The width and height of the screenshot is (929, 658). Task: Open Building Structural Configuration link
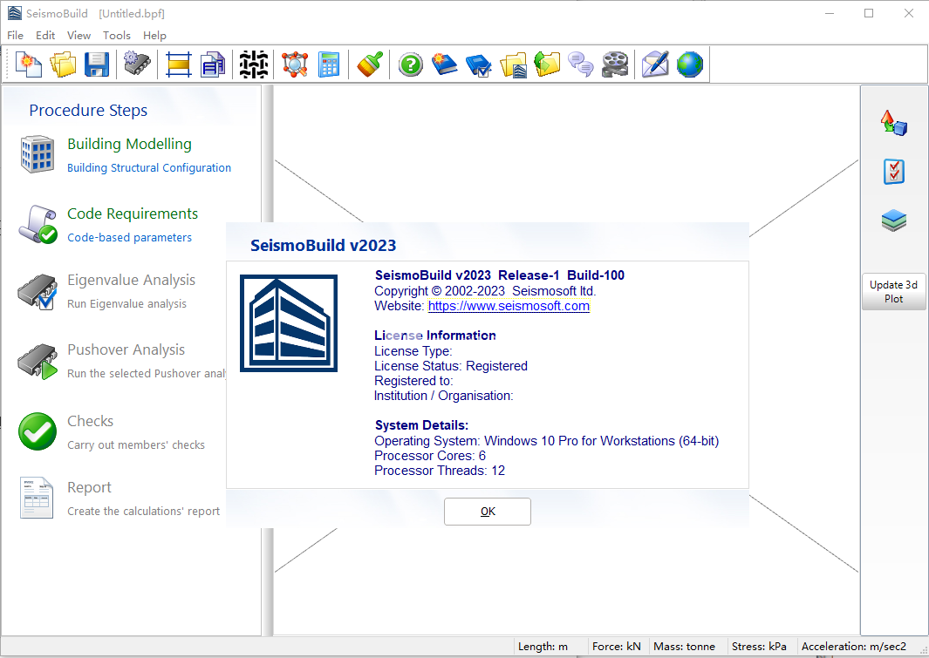pos(149,168)
